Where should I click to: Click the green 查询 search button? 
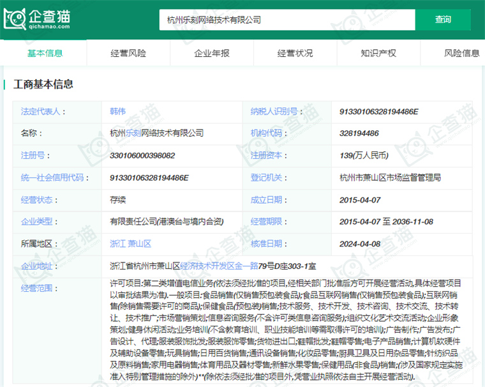click(x=443, y=20)
